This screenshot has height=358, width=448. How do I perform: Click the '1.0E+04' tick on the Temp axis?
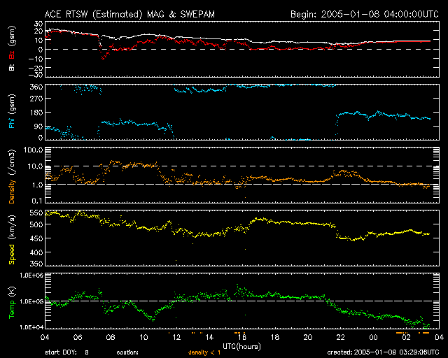(31, 327)
